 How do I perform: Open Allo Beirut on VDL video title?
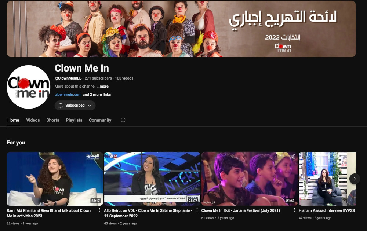click(148, 213)
